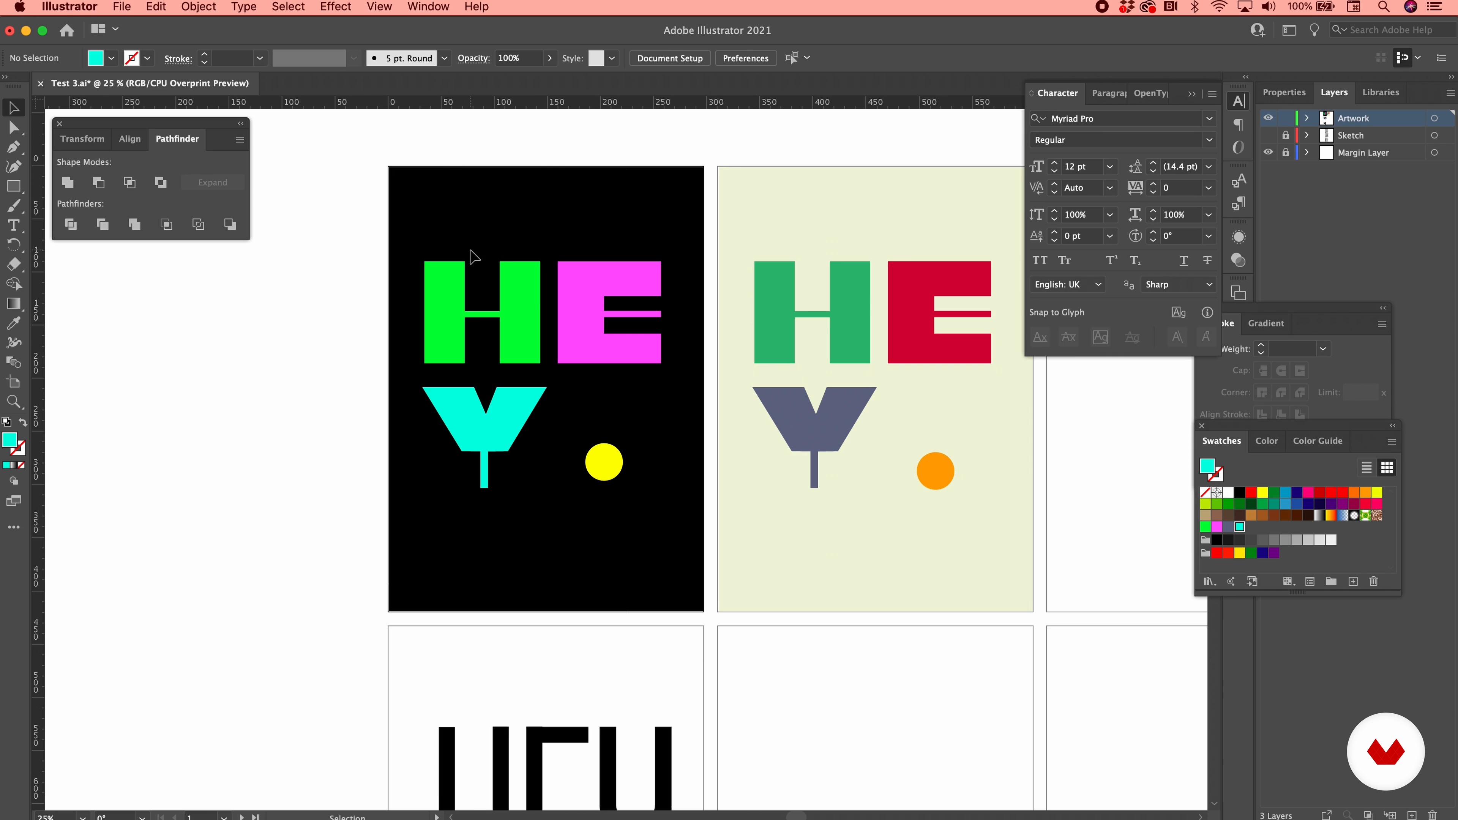Viewport: 1458px width, 820px height.
Task: Toggle lock on Sketch layer
Action: tap(1285, 135)
